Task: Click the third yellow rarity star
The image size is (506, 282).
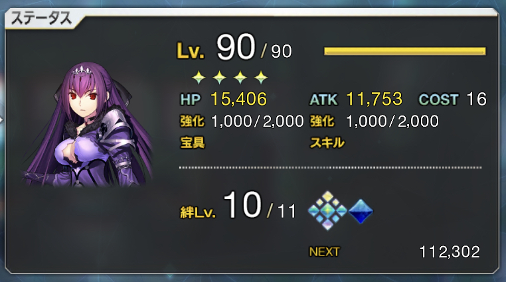Action: (x=240, y=78)
